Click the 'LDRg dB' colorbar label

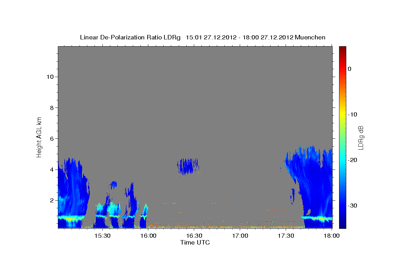pos(361,138)
